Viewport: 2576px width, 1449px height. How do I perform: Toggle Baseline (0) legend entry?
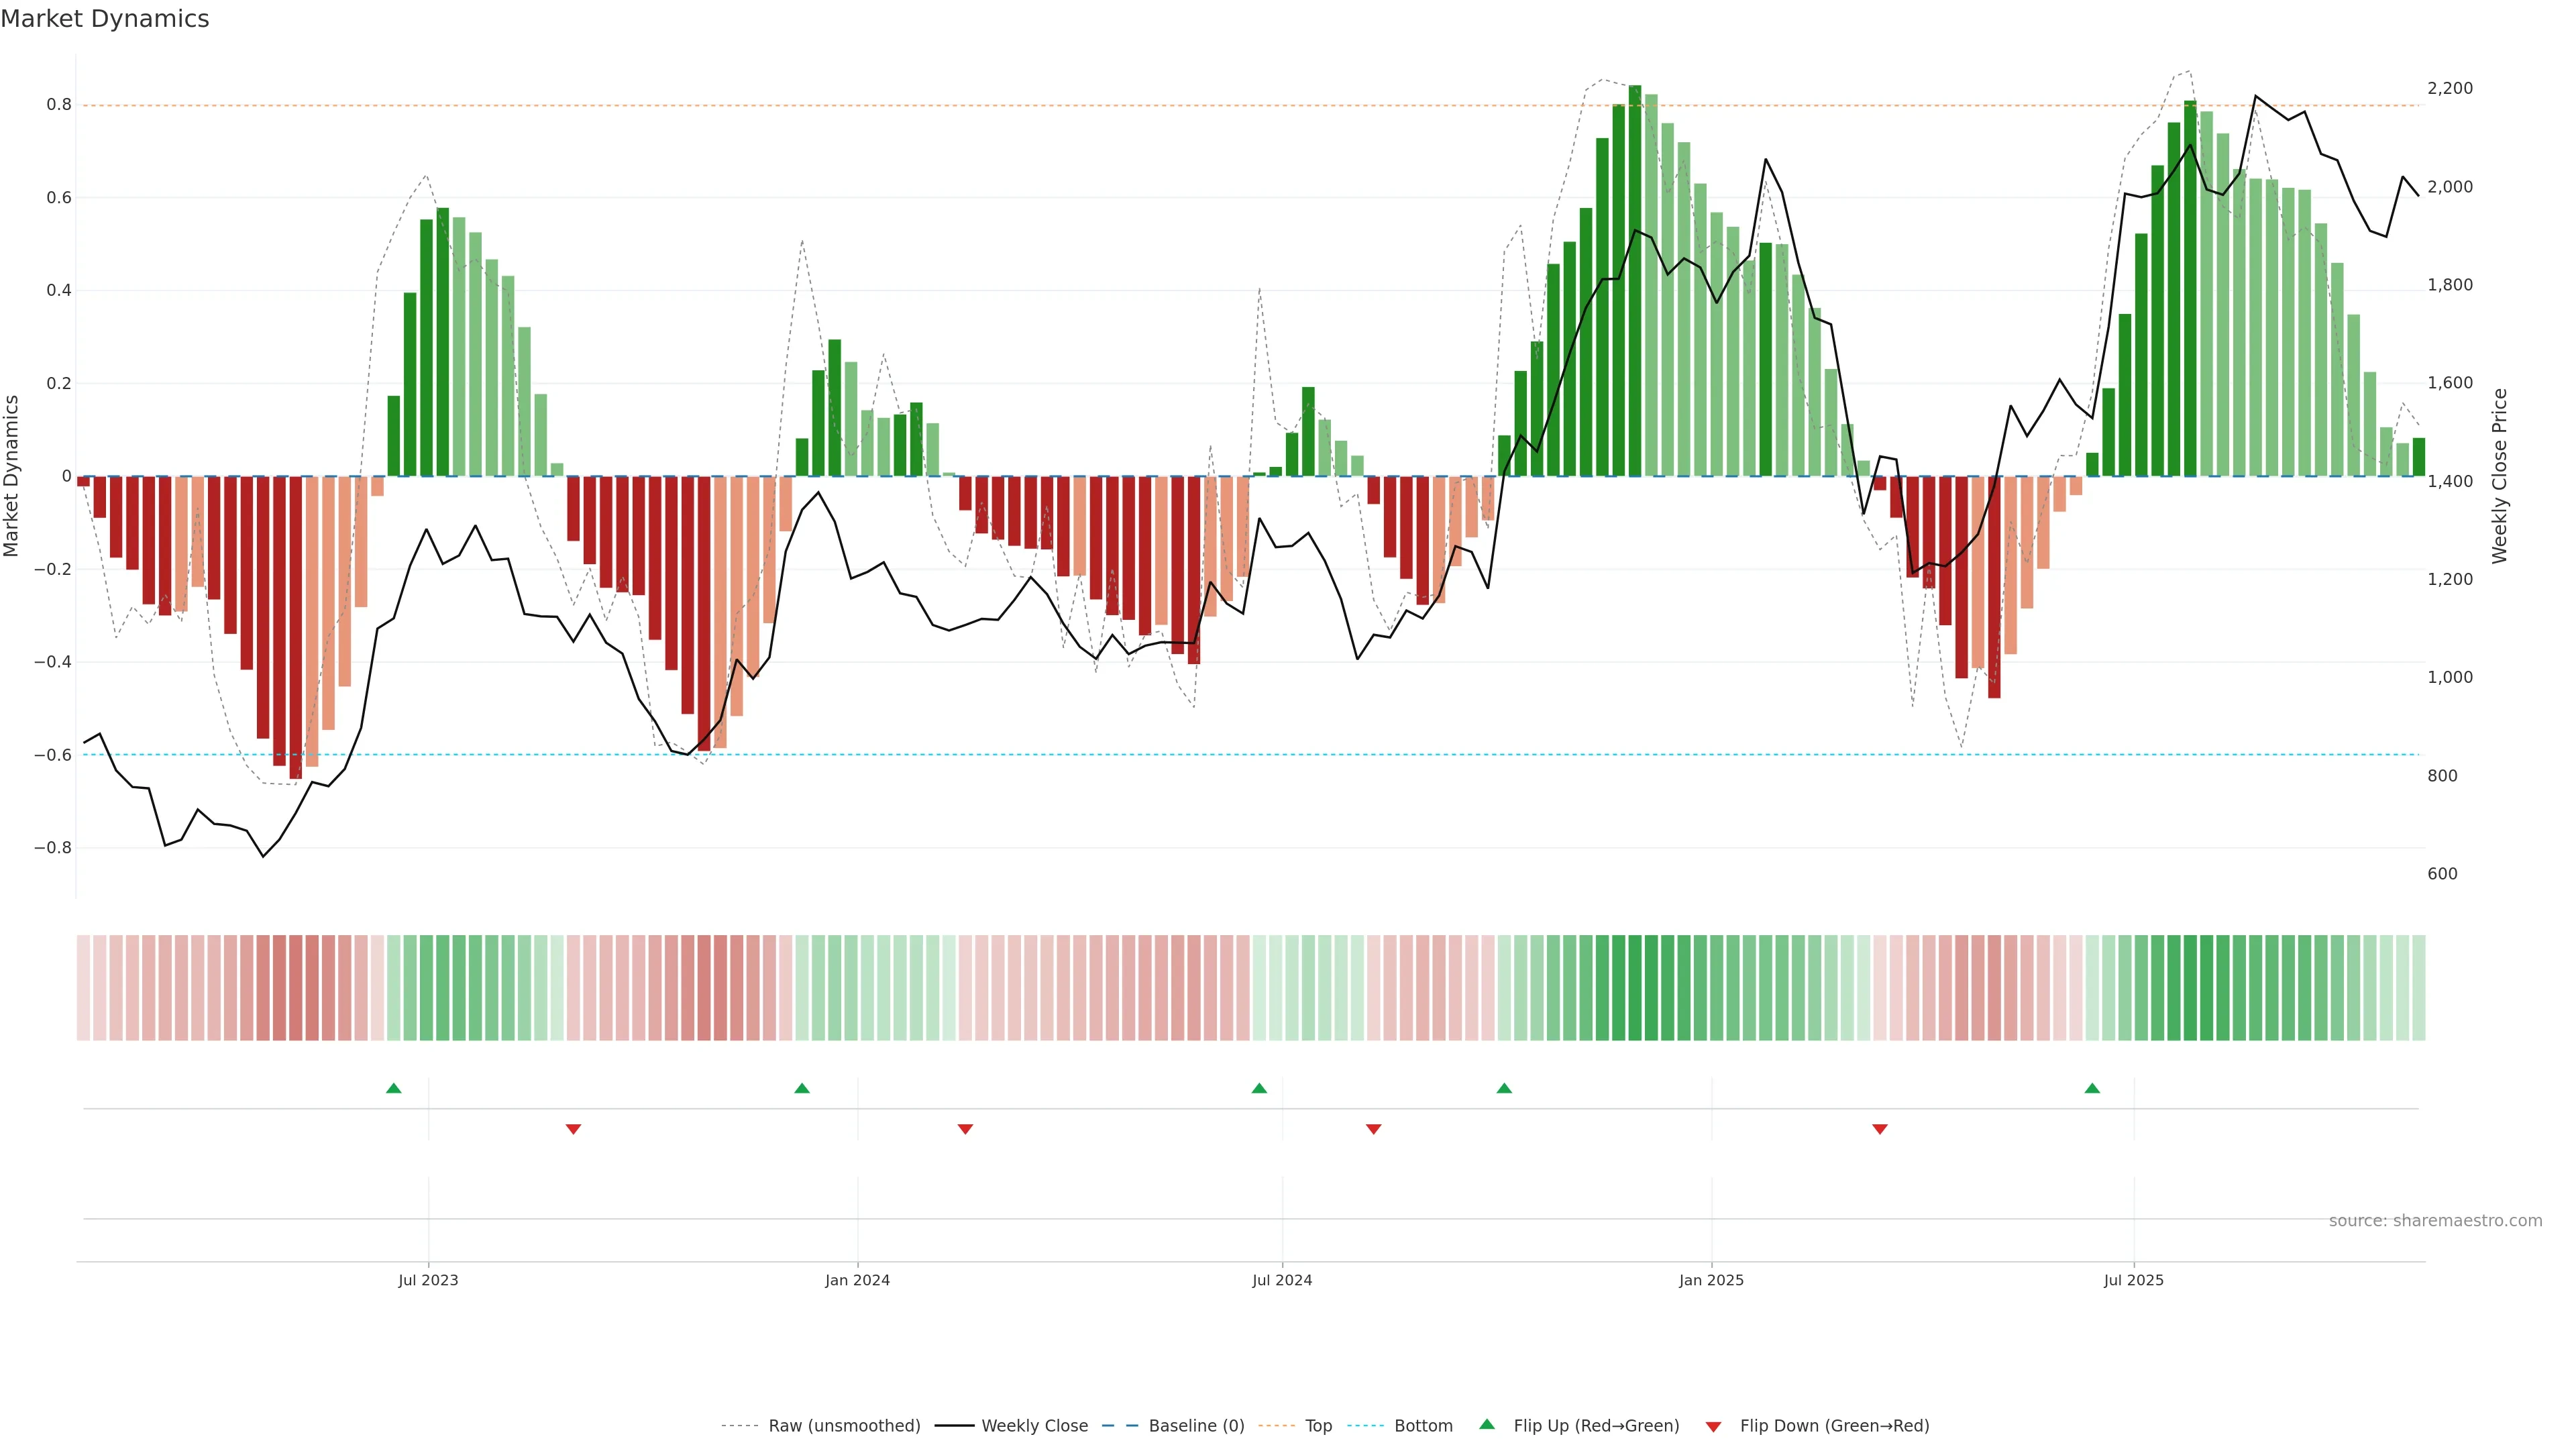[1196, 1426]
